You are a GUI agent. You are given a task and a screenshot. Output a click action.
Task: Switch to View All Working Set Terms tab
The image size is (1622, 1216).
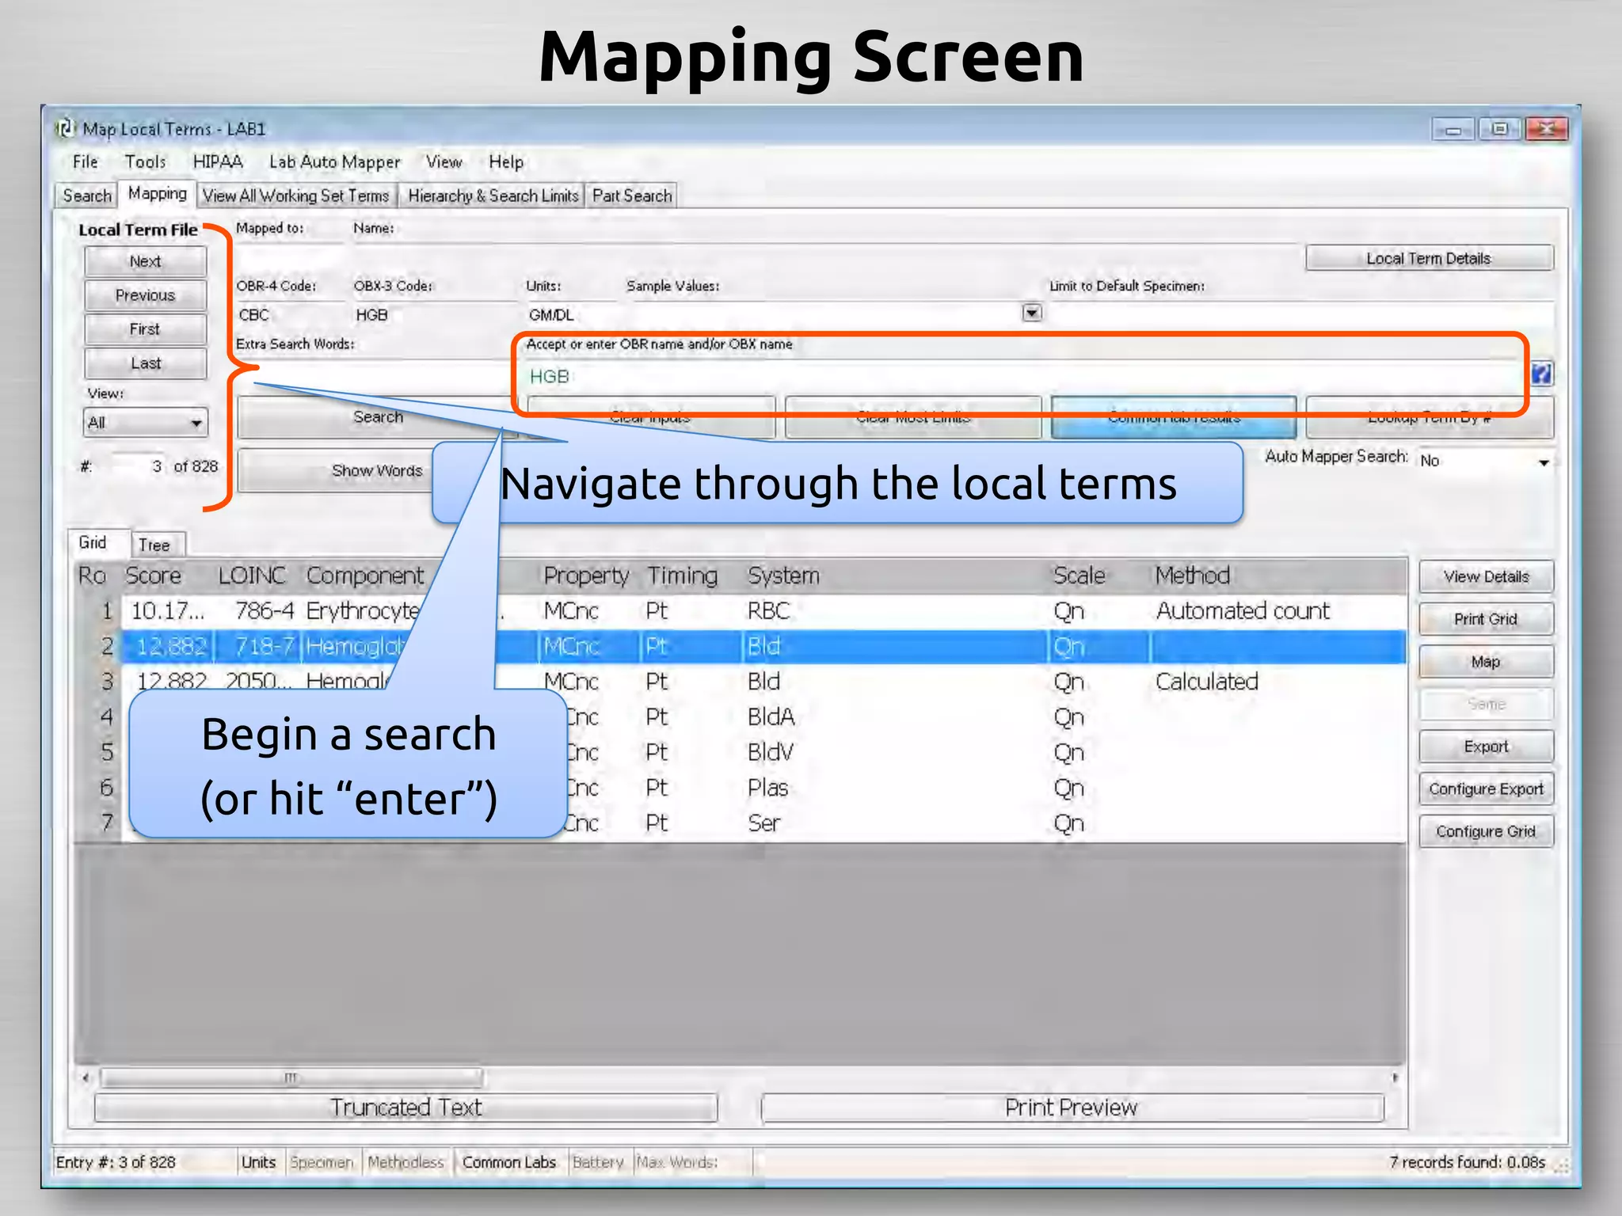(296, 196)
